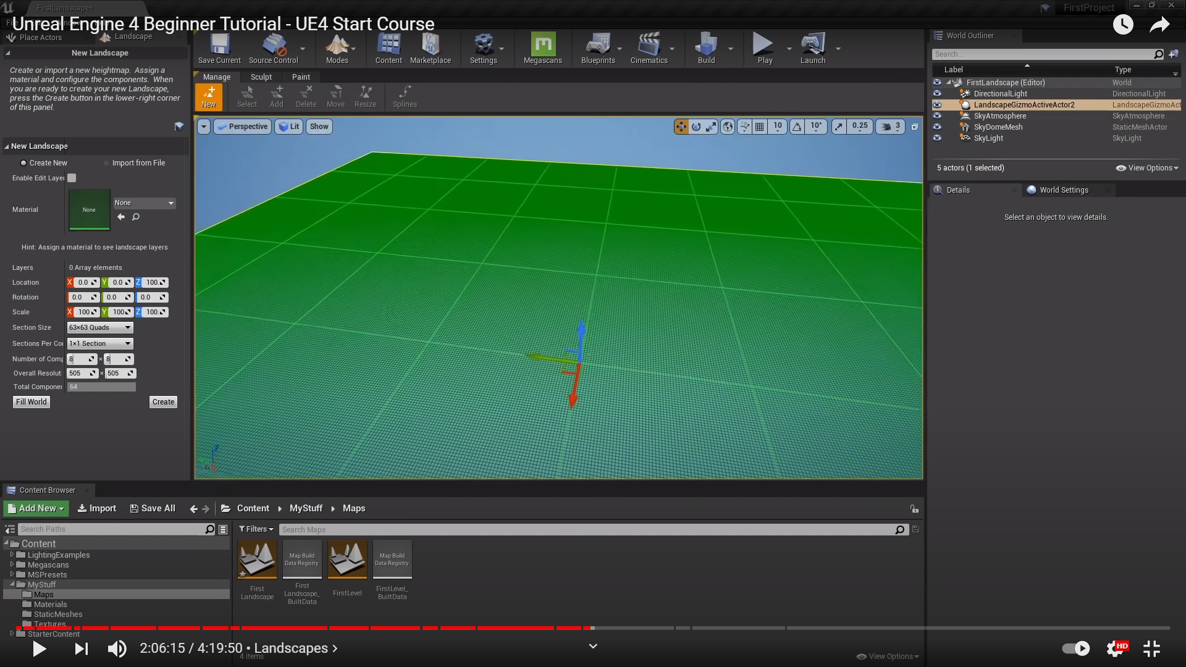Select the Import from File radio button
1186x667 pixels.
pos(106,163)
